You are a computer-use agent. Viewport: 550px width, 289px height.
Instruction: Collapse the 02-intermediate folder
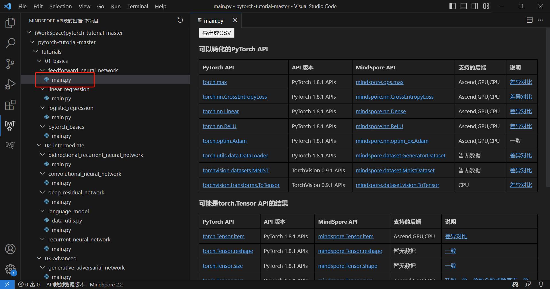click(x=39, y=145)
